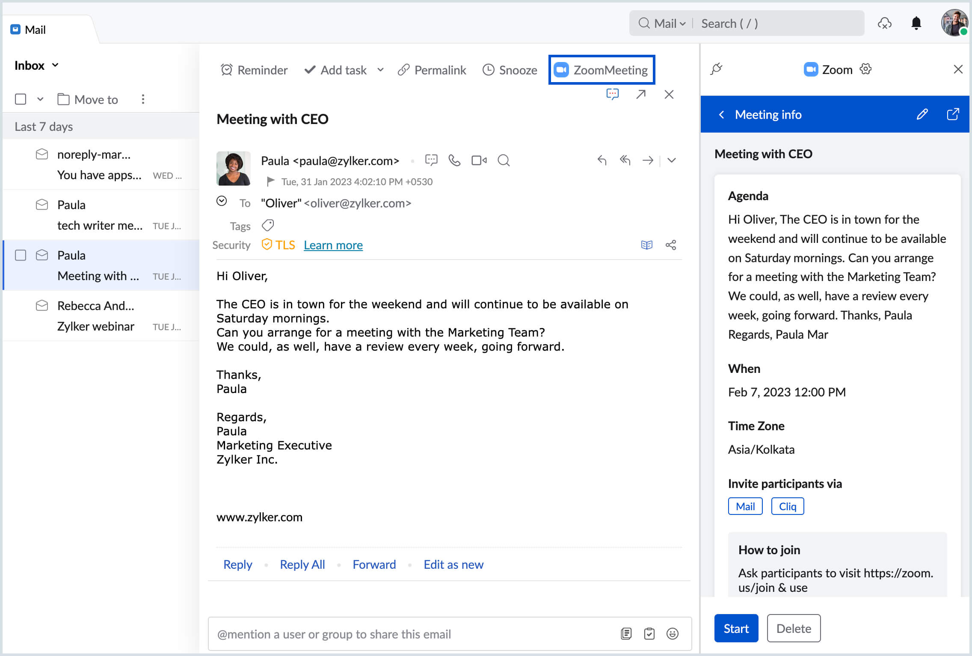Click the phone call icon on email
Screen dimensions: 972x656
pyautogui.click(x=455, y=160)
